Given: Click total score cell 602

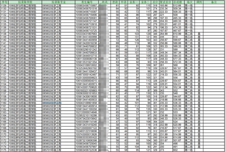Looking at the screenshot, I should (178, 150).
